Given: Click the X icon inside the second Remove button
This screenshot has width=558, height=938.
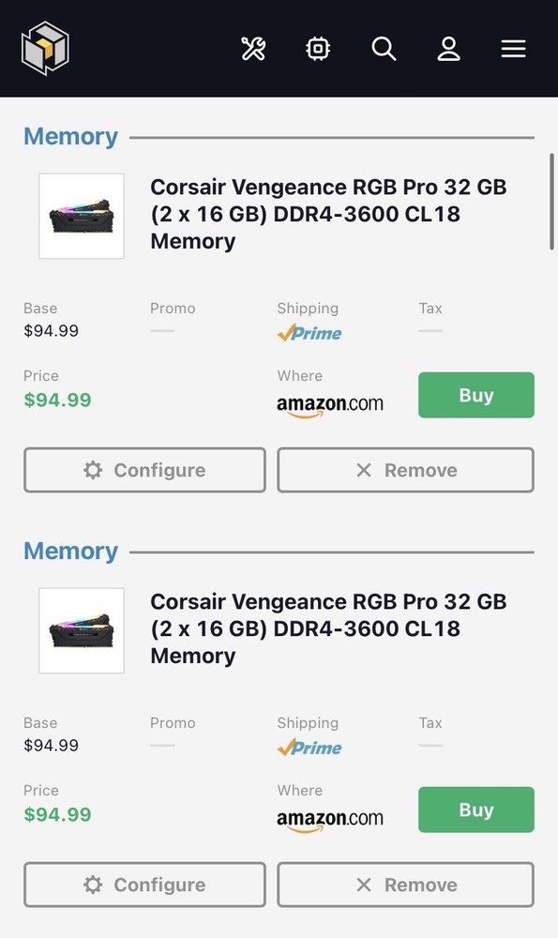Looking at the screenshot, I should (x=363, y=885).
